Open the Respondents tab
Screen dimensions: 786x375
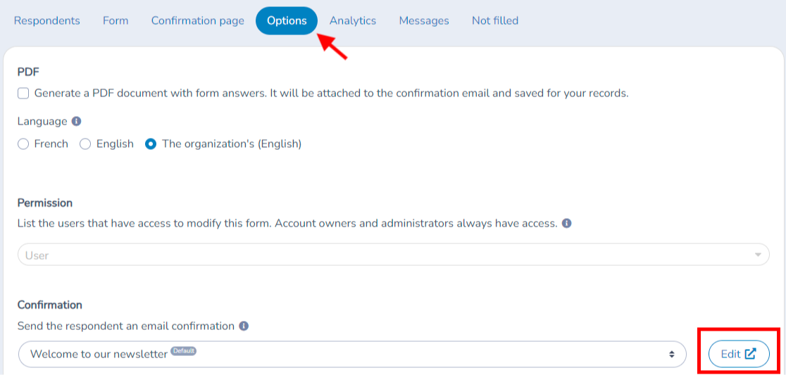tap(46, 21)
